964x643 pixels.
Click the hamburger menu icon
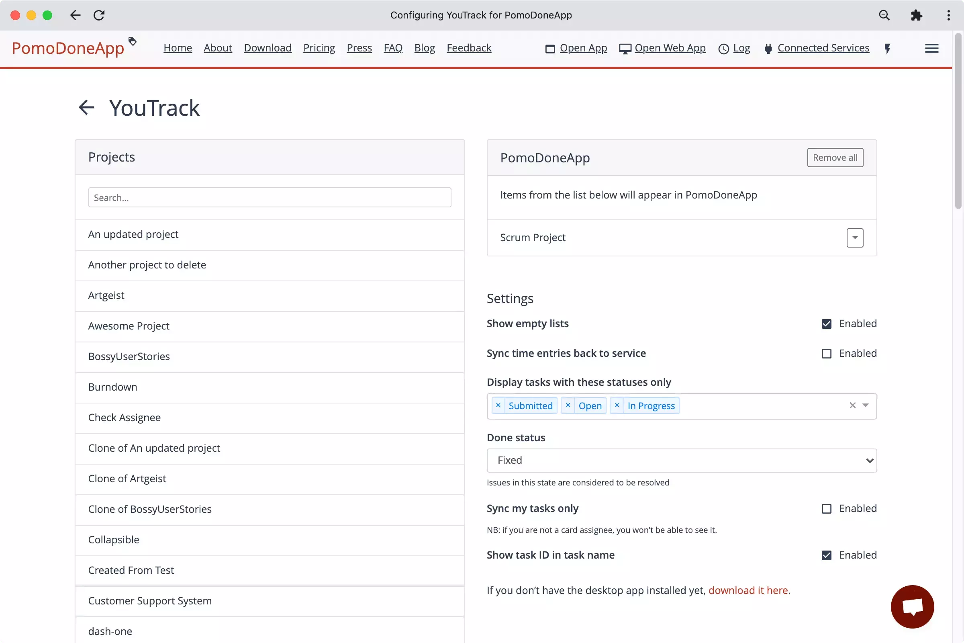[932, 48]
